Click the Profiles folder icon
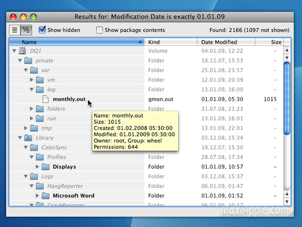302x227 pixels. (x=40, y=157)
